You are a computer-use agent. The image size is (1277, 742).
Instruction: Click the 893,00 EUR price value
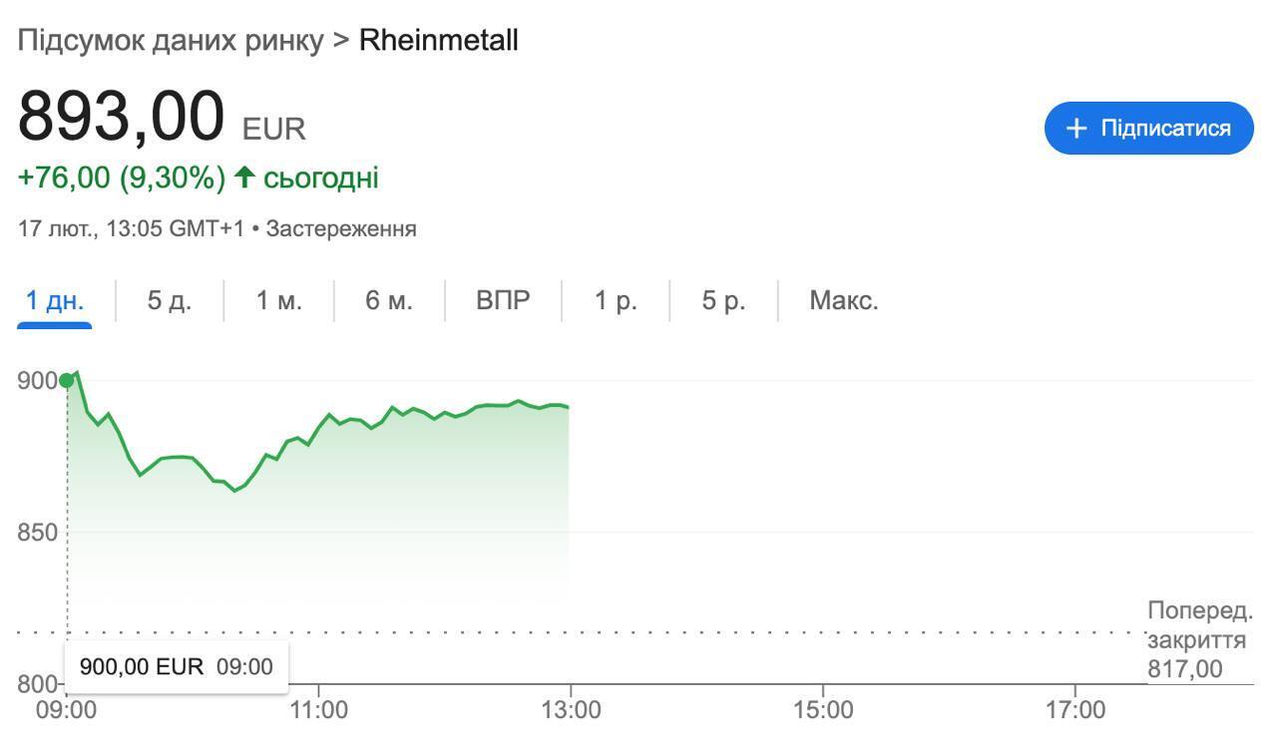pyautogui.click(x=122, y=118)
